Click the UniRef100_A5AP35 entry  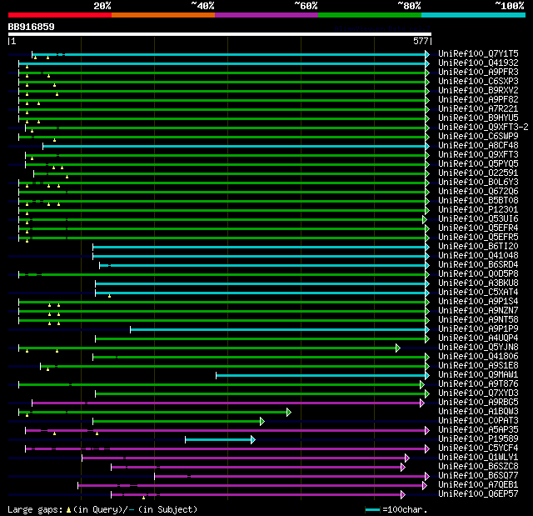pos(478,430)
